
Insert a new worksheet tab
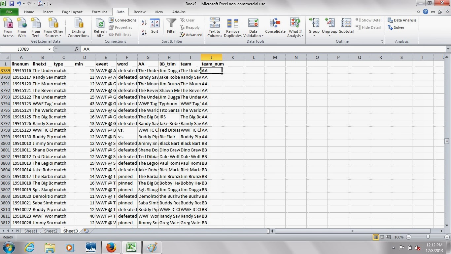[x=86, y=231]
